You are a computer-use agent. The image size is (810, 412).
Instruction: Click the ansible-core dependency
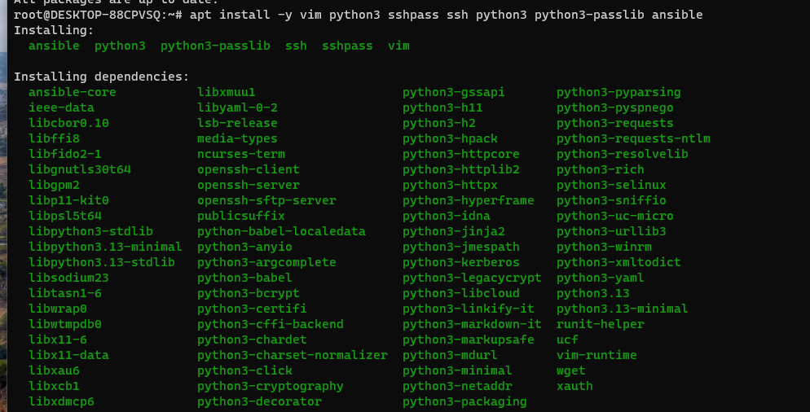(73, 93)
